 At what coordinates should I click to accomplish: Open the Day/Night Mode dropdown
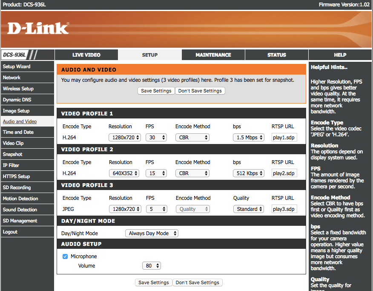click(152, 233)
